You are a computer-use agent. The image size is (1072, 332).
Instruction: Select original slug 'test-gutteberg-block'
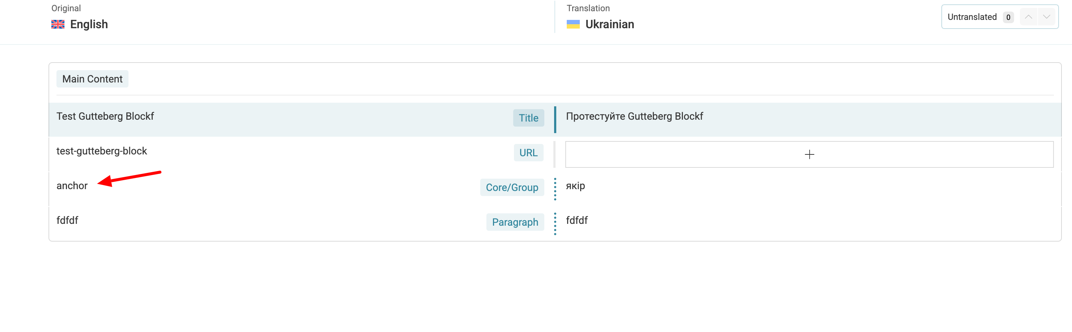tap(102, 151)
